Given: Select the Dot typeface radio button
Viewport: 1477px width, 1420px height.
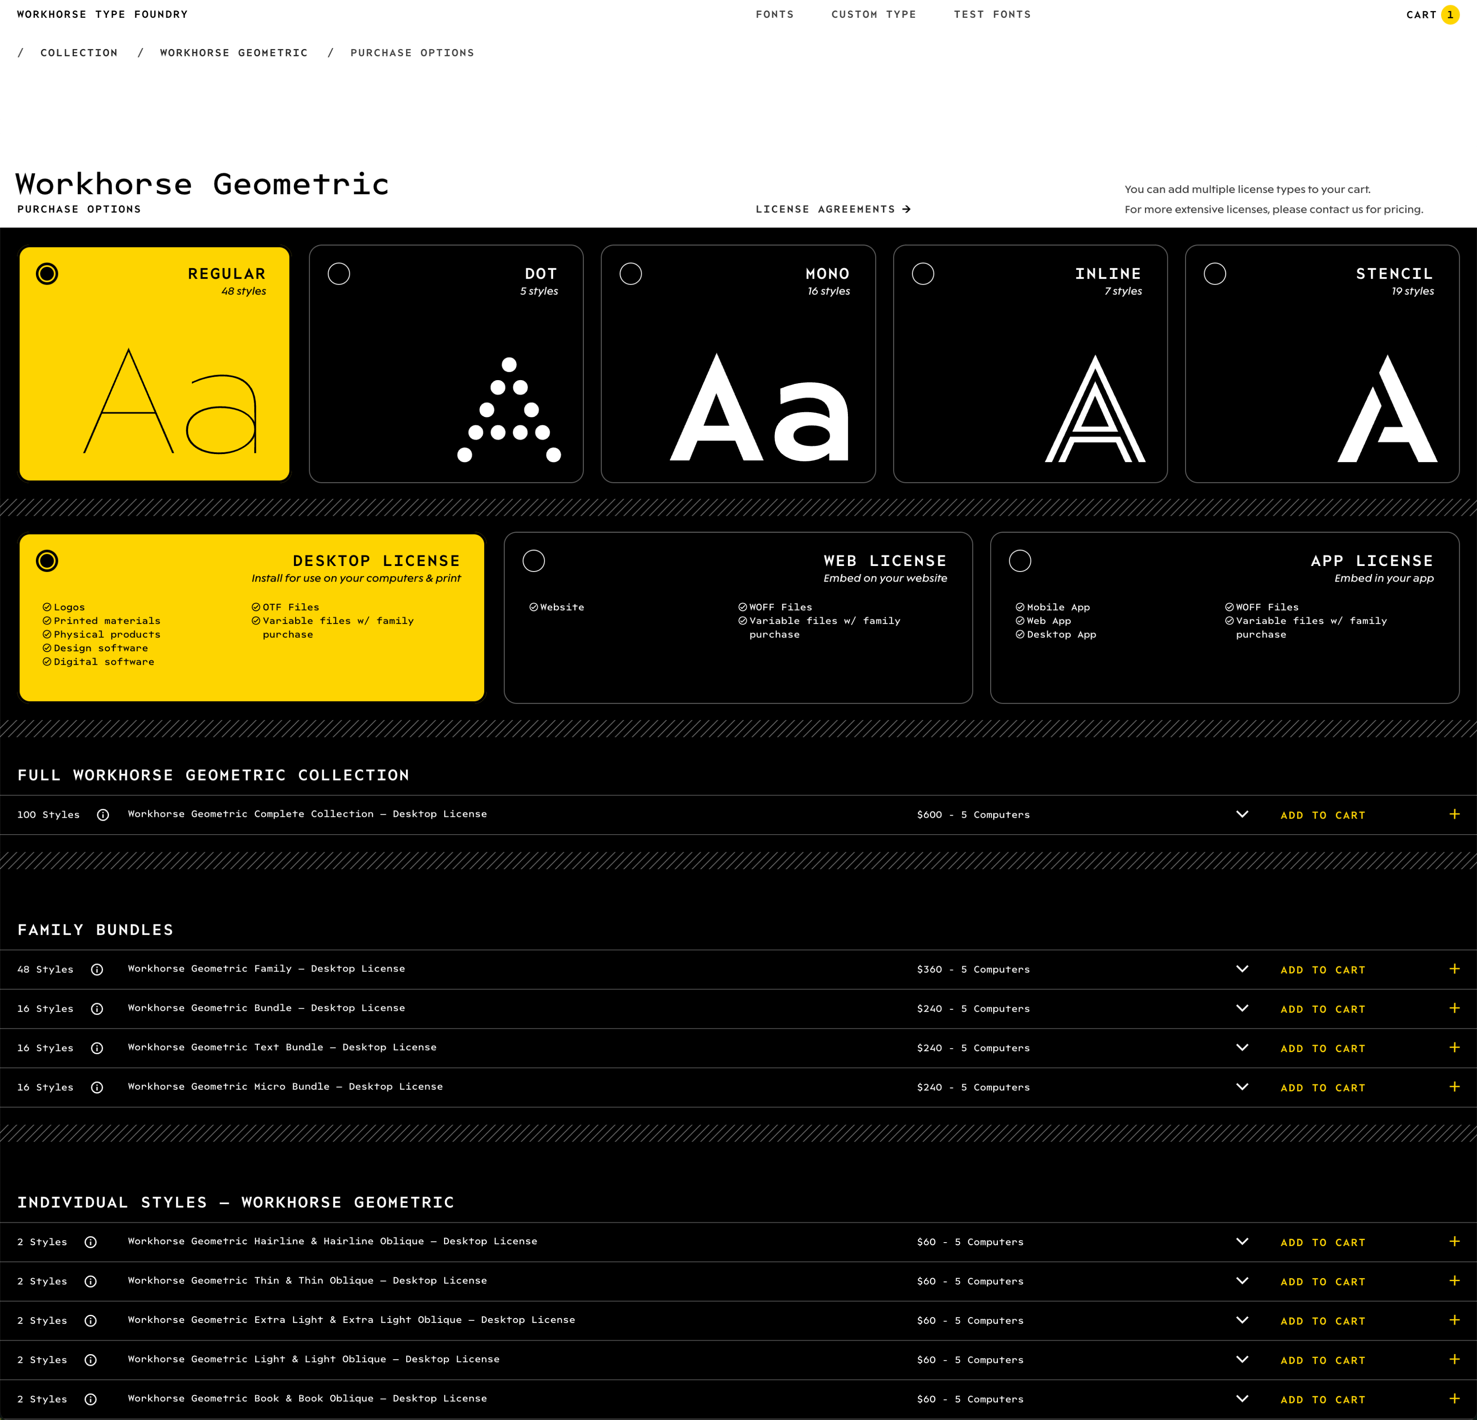Looking at the screenshot, I should coord(339,273).
